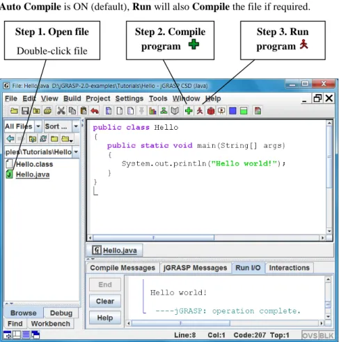Generate the complexity profile bar-chart icon
Screen dimensions: 339x342
(152, 111)
